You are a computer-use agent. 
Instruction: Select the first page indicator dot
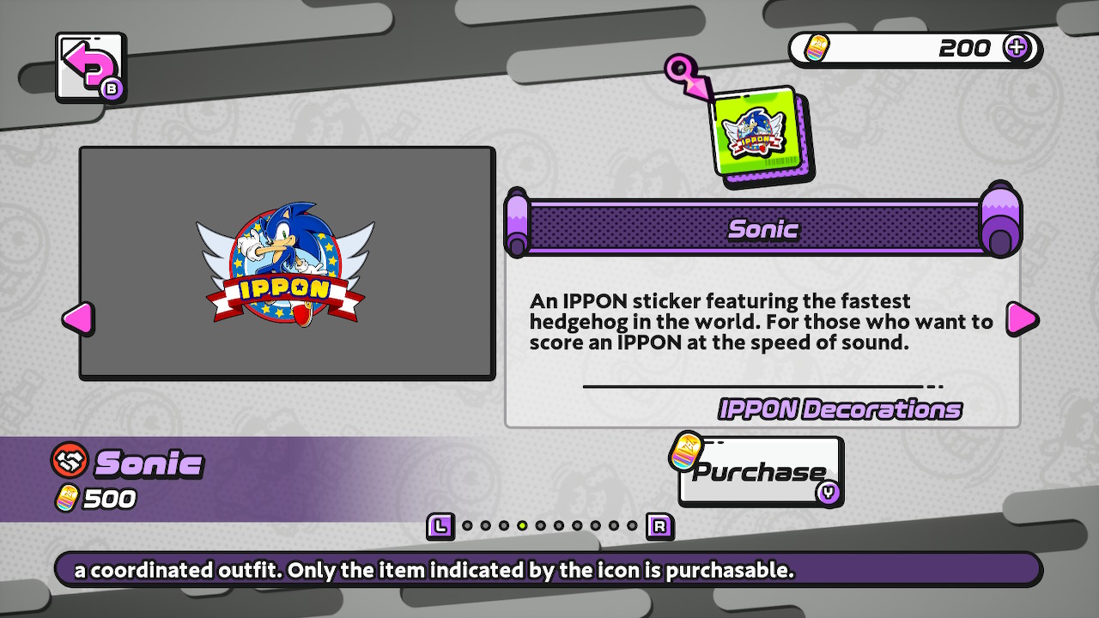467,526
